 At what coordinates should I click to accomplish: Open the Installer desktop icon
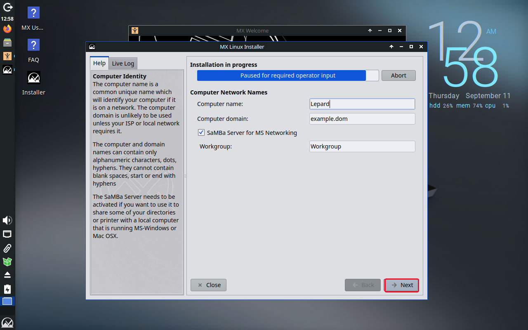[x=33, y=83]
